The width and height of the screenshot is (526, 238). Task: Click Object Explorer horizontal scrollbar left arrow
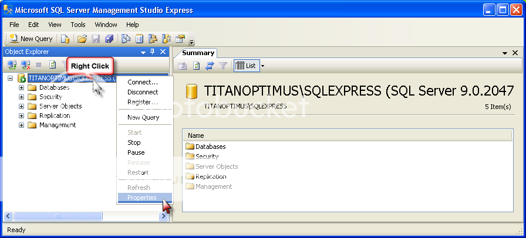click(8, 216)
